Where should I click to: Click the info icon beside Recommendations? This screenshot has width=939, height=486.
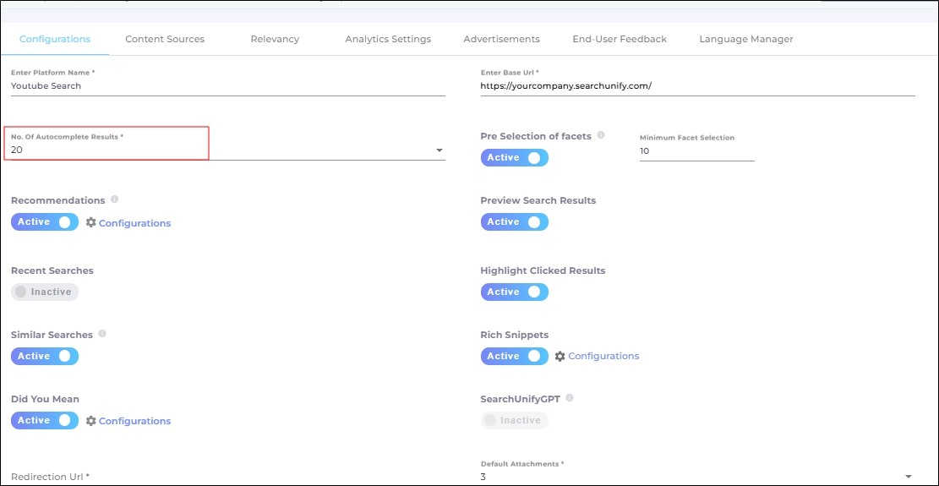coord(114,200)
